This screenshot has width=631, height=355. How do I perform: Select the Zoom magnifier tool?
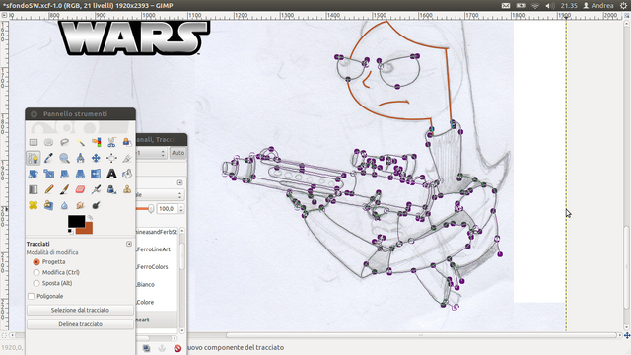click(64, 158)
